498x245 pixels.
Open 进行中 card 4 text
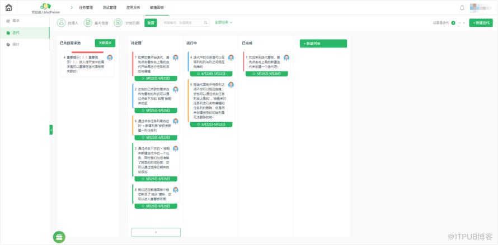tap(209, 62)
